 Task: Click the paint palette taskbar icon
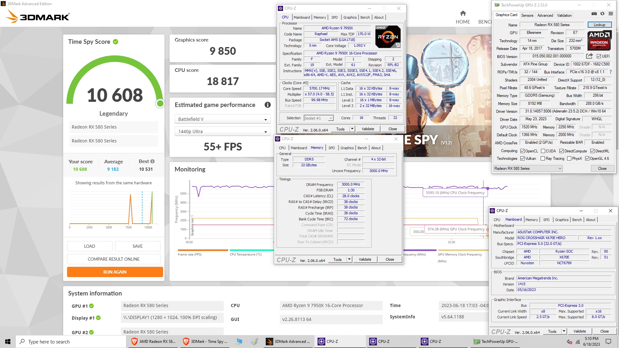(254, 342)
